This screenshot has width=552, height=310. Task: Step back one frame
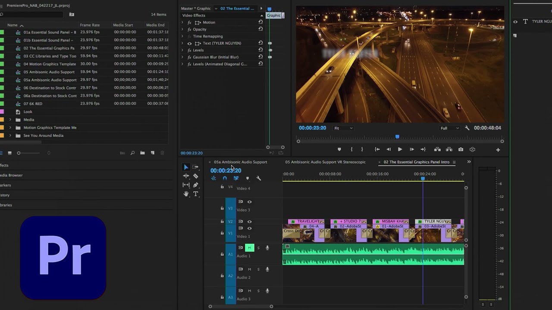389,149
